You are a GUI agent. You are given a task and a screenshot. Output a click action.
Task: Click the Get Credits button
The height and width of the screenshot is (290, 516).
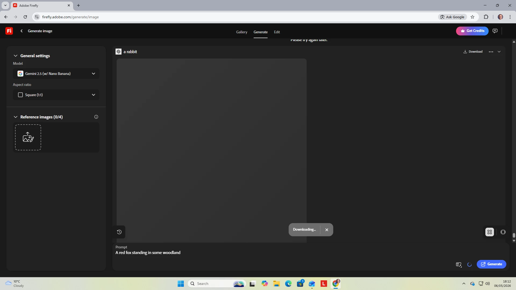click(x=472, y=31)
